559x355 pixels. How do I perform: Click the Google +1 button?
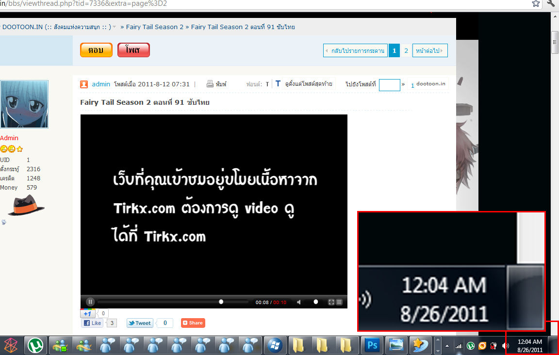click(88, 314)
